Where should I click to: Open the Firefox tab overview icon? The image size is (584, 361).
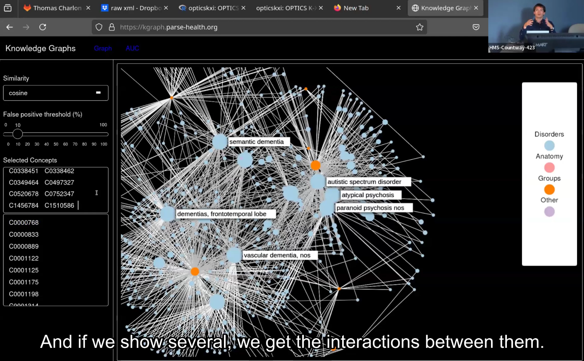click(x=8, y=8)
